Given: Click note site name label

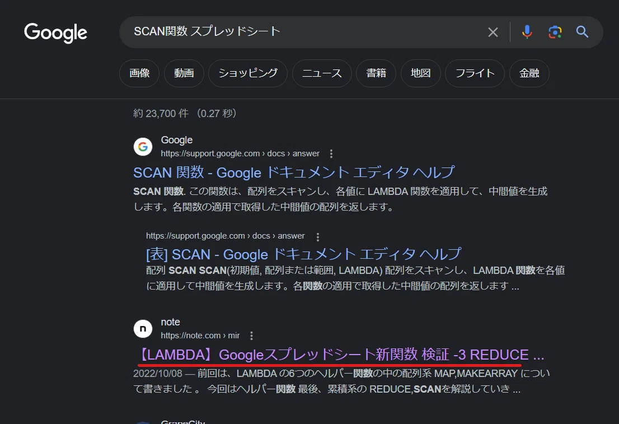Looking at the screenshot, I should point(170,322).
